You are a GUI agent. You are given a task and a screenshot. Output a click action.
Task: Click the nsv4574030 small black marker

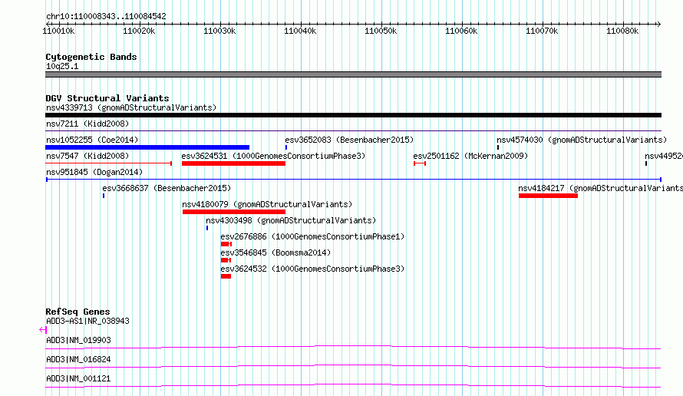coord(498,147)
